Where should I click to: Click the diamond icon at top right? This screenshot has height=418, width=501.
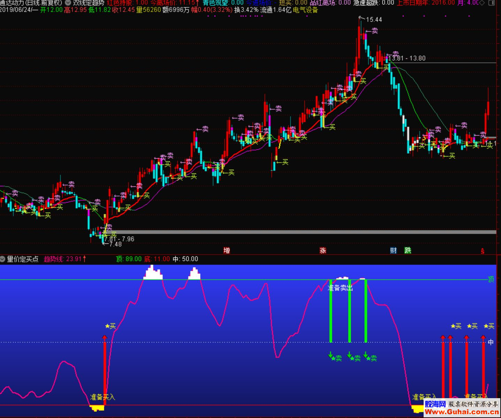coord(482,3)
